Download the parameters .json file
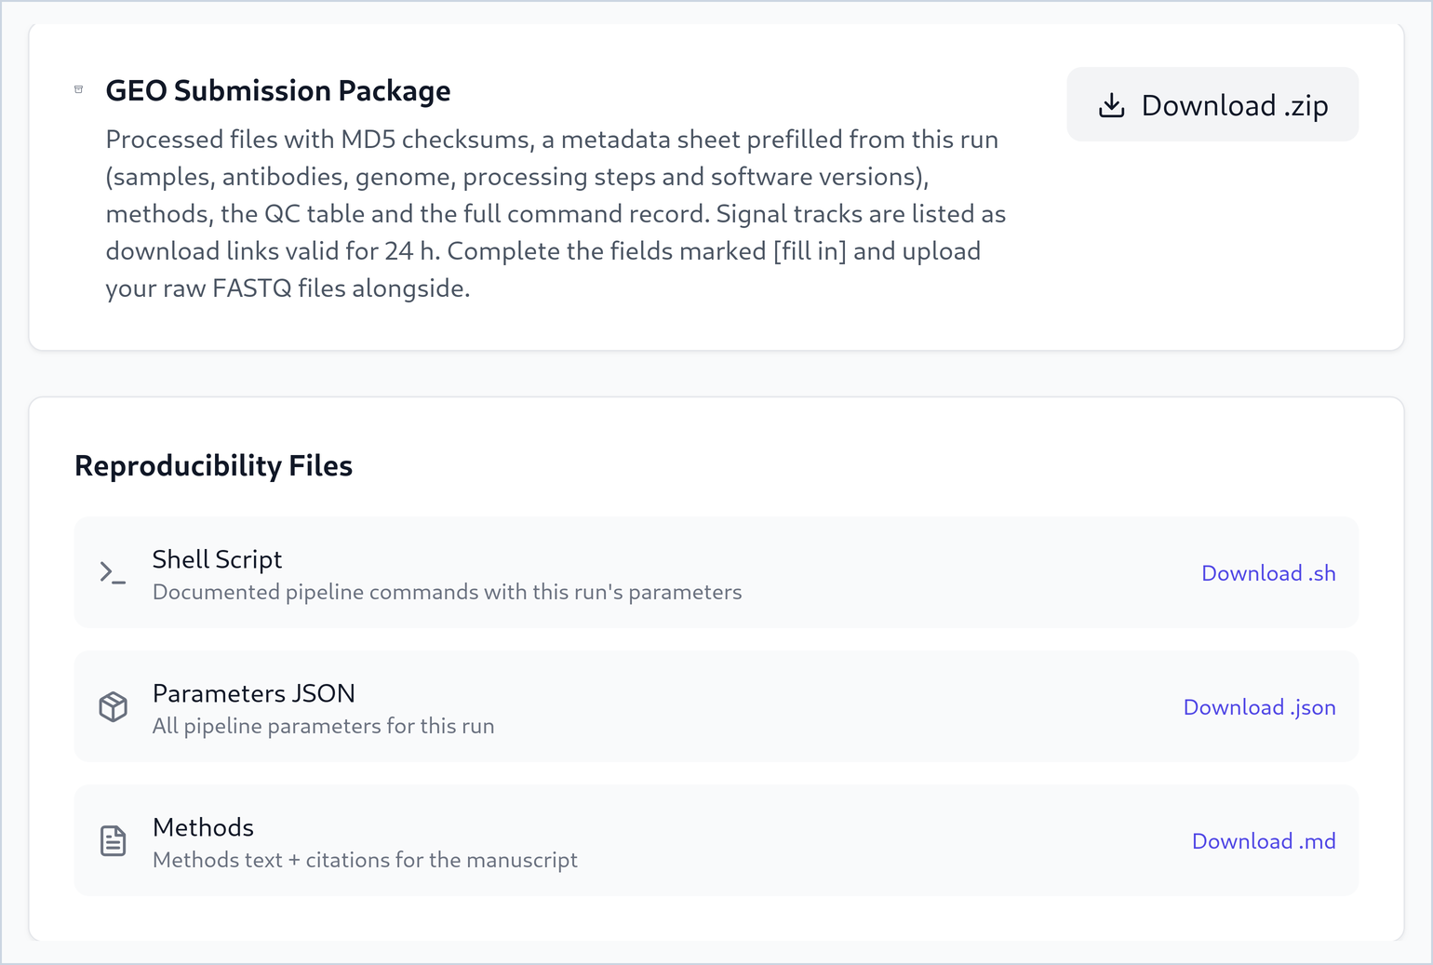The image size is (1433, 965). pyautogui.click(x=1259, y=707)
